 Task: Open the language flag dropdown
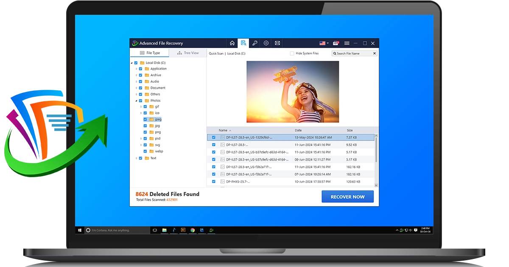[x=324, y=43]
